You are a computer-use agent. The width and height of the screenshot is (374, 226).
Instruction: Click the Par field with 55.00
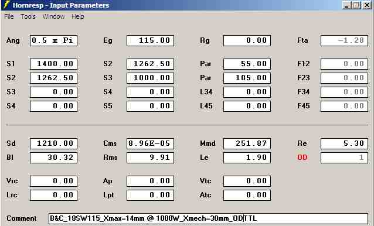(247, 64)
